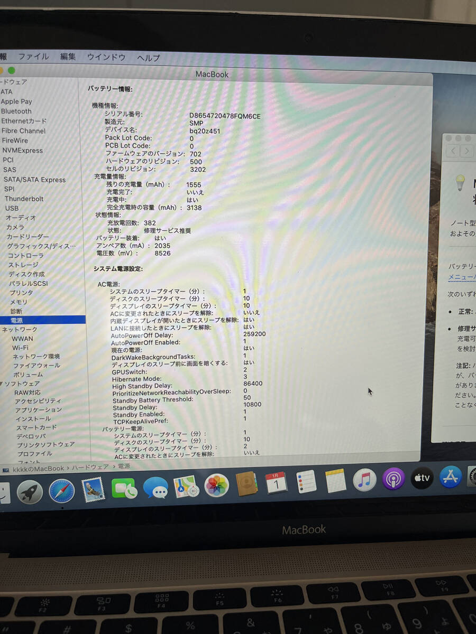The image size is (476, 634).
Task: Select ボリューム in the sidebar
Action: point(29,375)
